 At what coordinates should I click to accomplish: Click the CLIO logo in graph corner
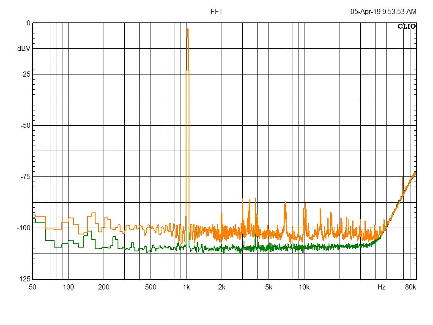(x=406, y=26)
